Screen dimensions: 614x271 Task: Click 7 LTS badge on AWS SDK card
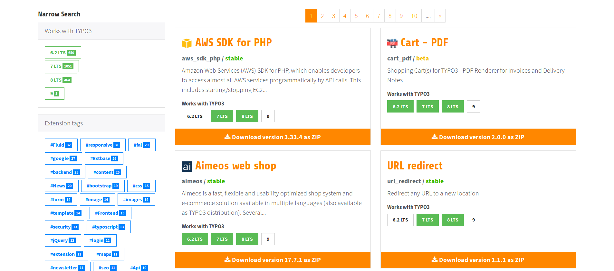(x=222, y=116)
